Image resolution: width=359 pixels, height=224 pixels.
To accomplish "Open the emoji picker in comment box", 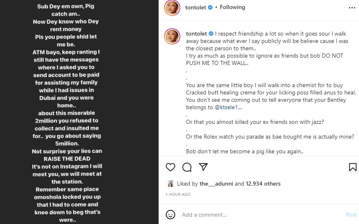I will pyautogui.click(x=170, y=215).
